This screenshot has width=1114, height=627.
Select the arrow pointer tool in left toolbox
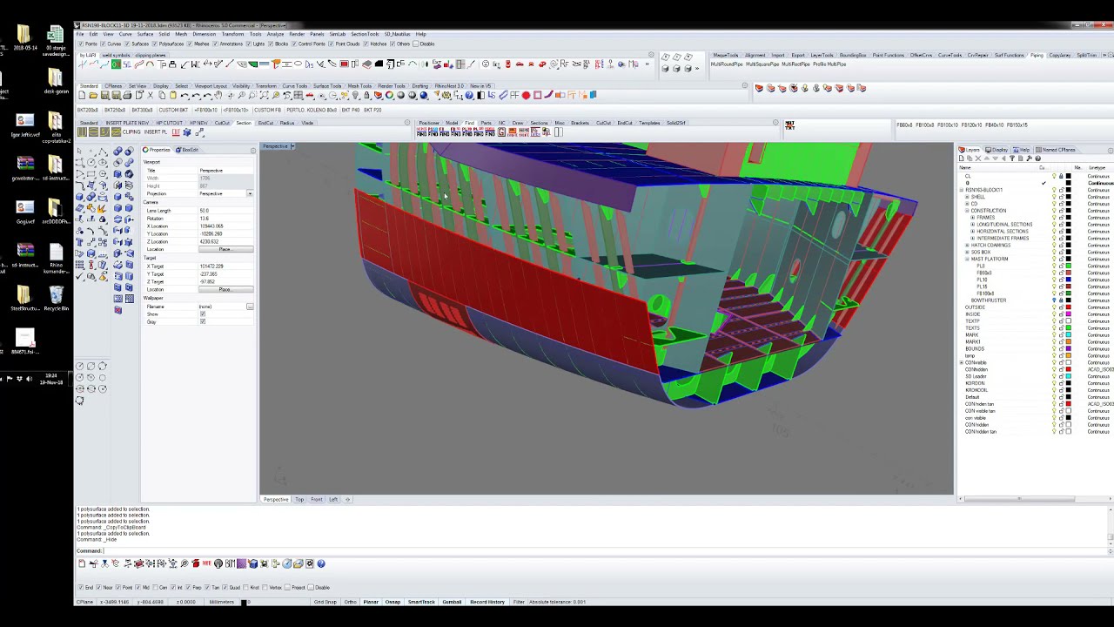pos(79,151)
